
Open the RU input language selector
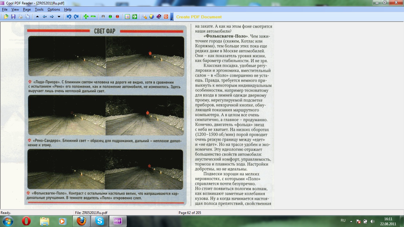click(343, 221)
